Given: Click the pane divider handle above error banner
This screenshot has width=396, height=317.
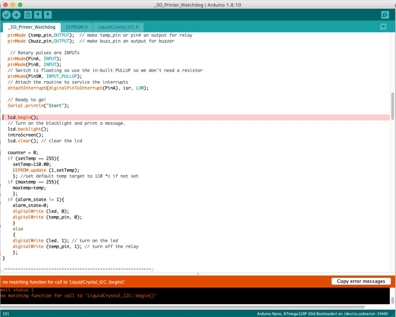Looking at the screenshot, I should pos(198,274).
